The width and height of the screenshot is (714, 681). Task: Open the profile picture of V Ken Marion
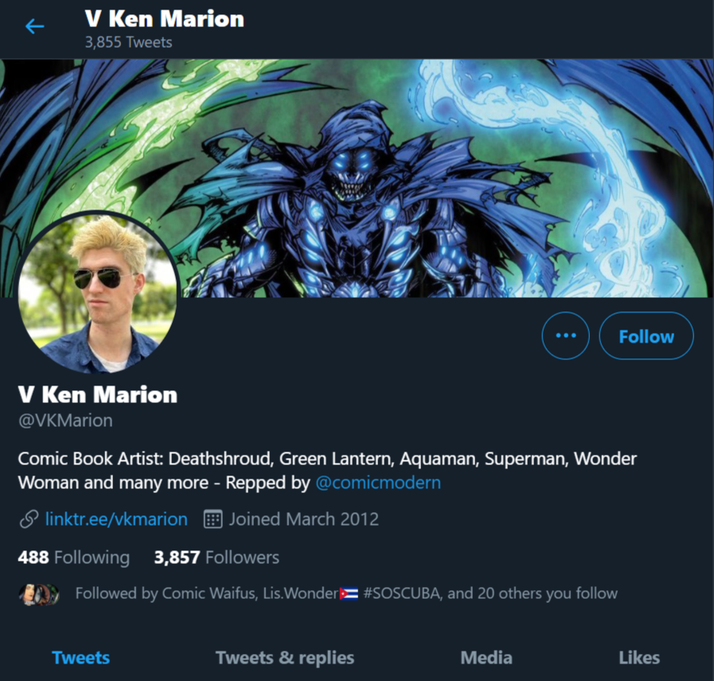(x=97, y=292)
